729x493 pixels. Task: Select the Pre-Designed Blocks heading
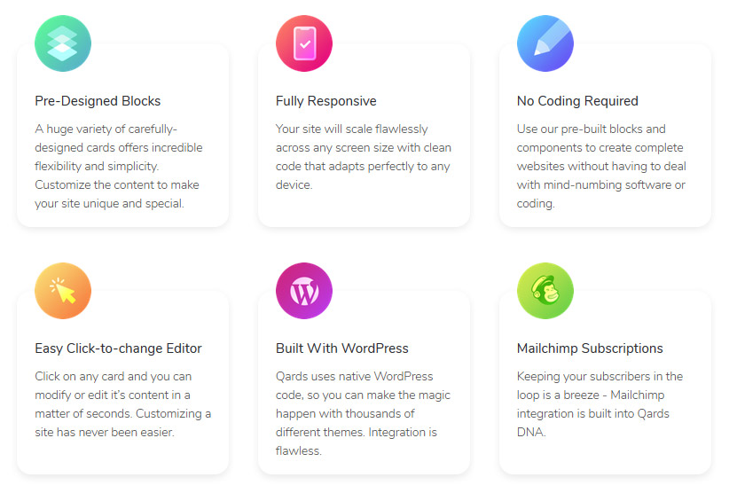coord(98,101)
